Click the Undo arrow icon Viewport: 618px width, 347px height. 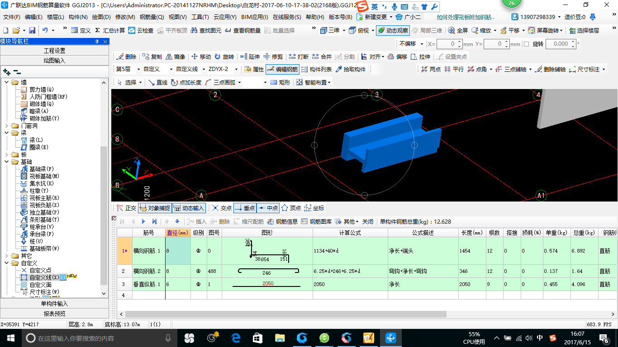(45, 30)
